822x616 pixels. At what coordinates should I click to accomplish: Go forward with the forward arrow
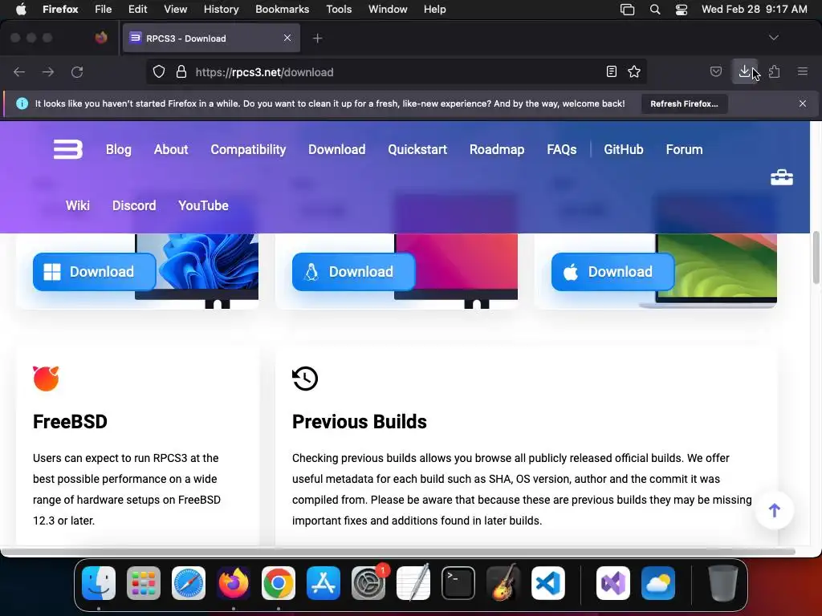[x=48, y=71]
